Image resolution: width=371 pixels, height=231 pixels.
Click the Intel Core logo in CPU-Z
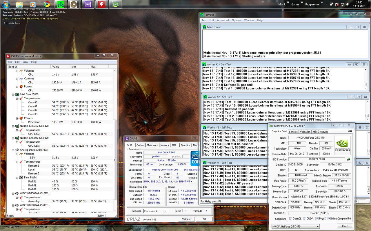(x=195, y=158)
